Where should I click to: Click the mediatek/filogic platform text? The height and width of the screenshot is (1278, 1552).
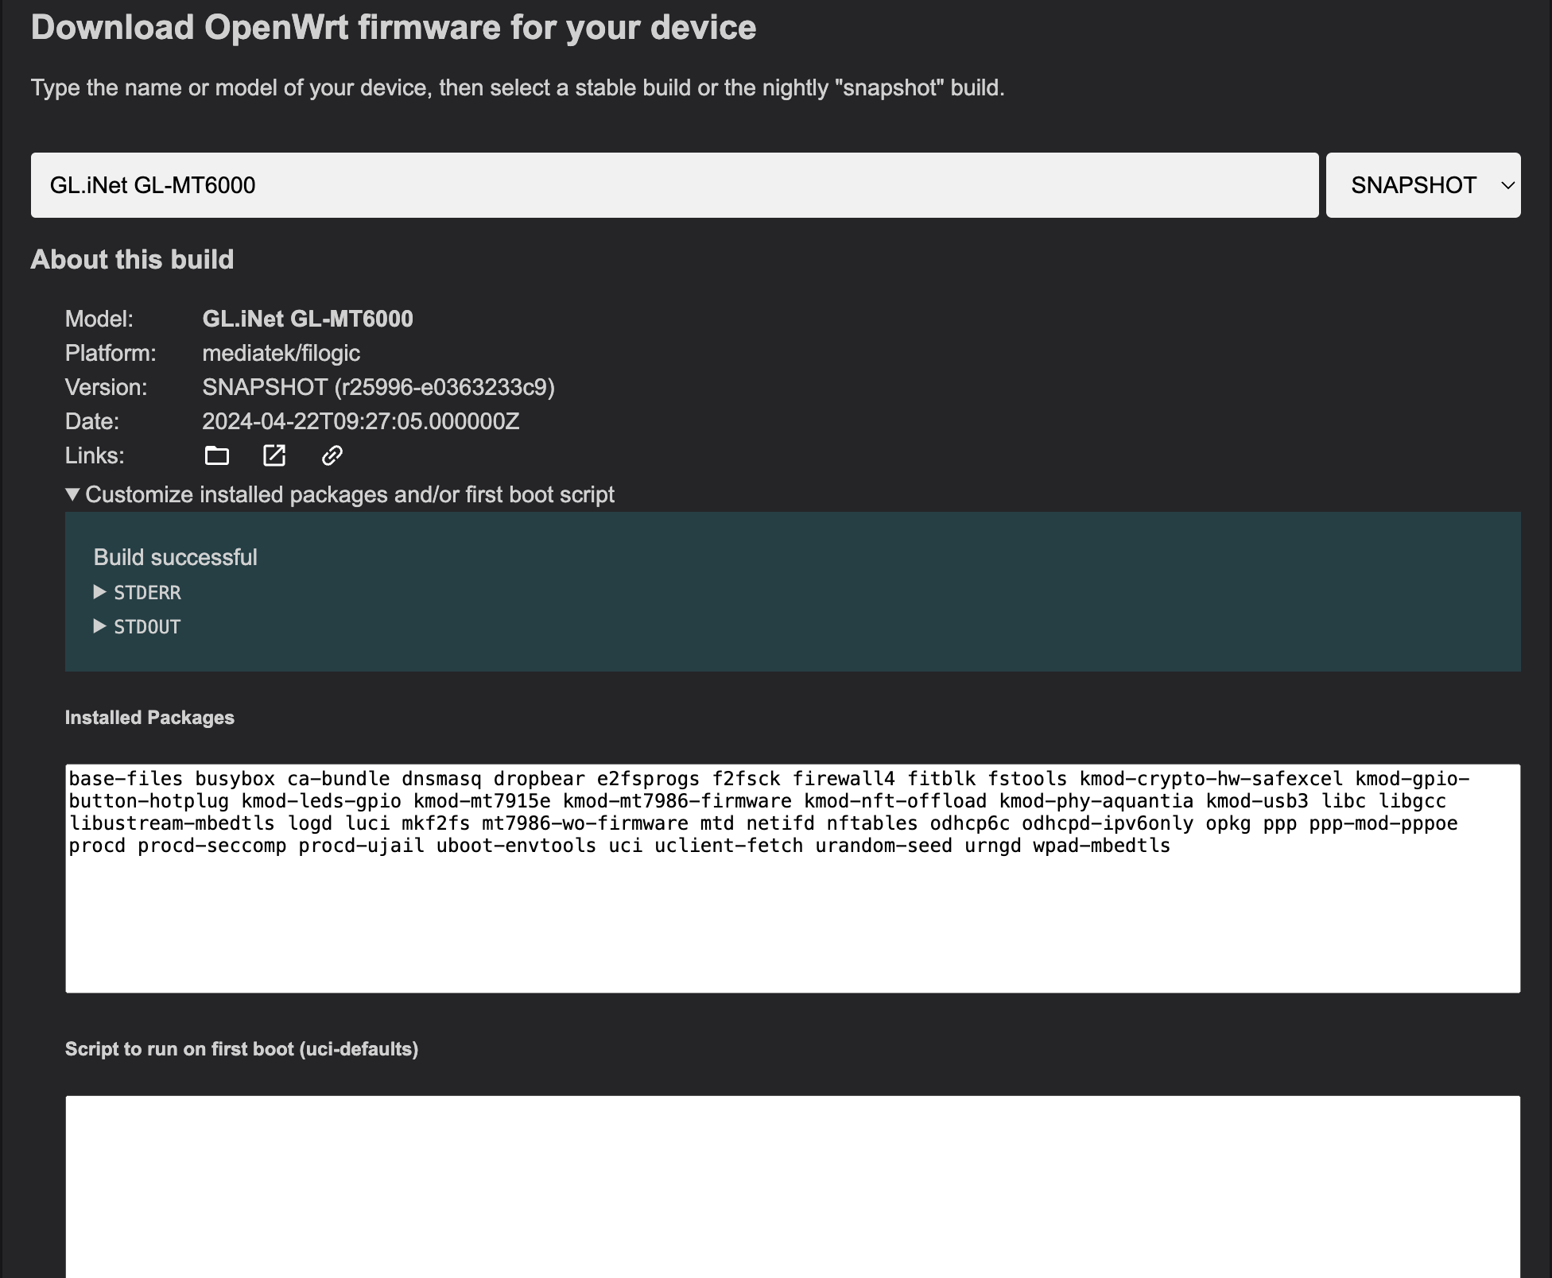281,353
